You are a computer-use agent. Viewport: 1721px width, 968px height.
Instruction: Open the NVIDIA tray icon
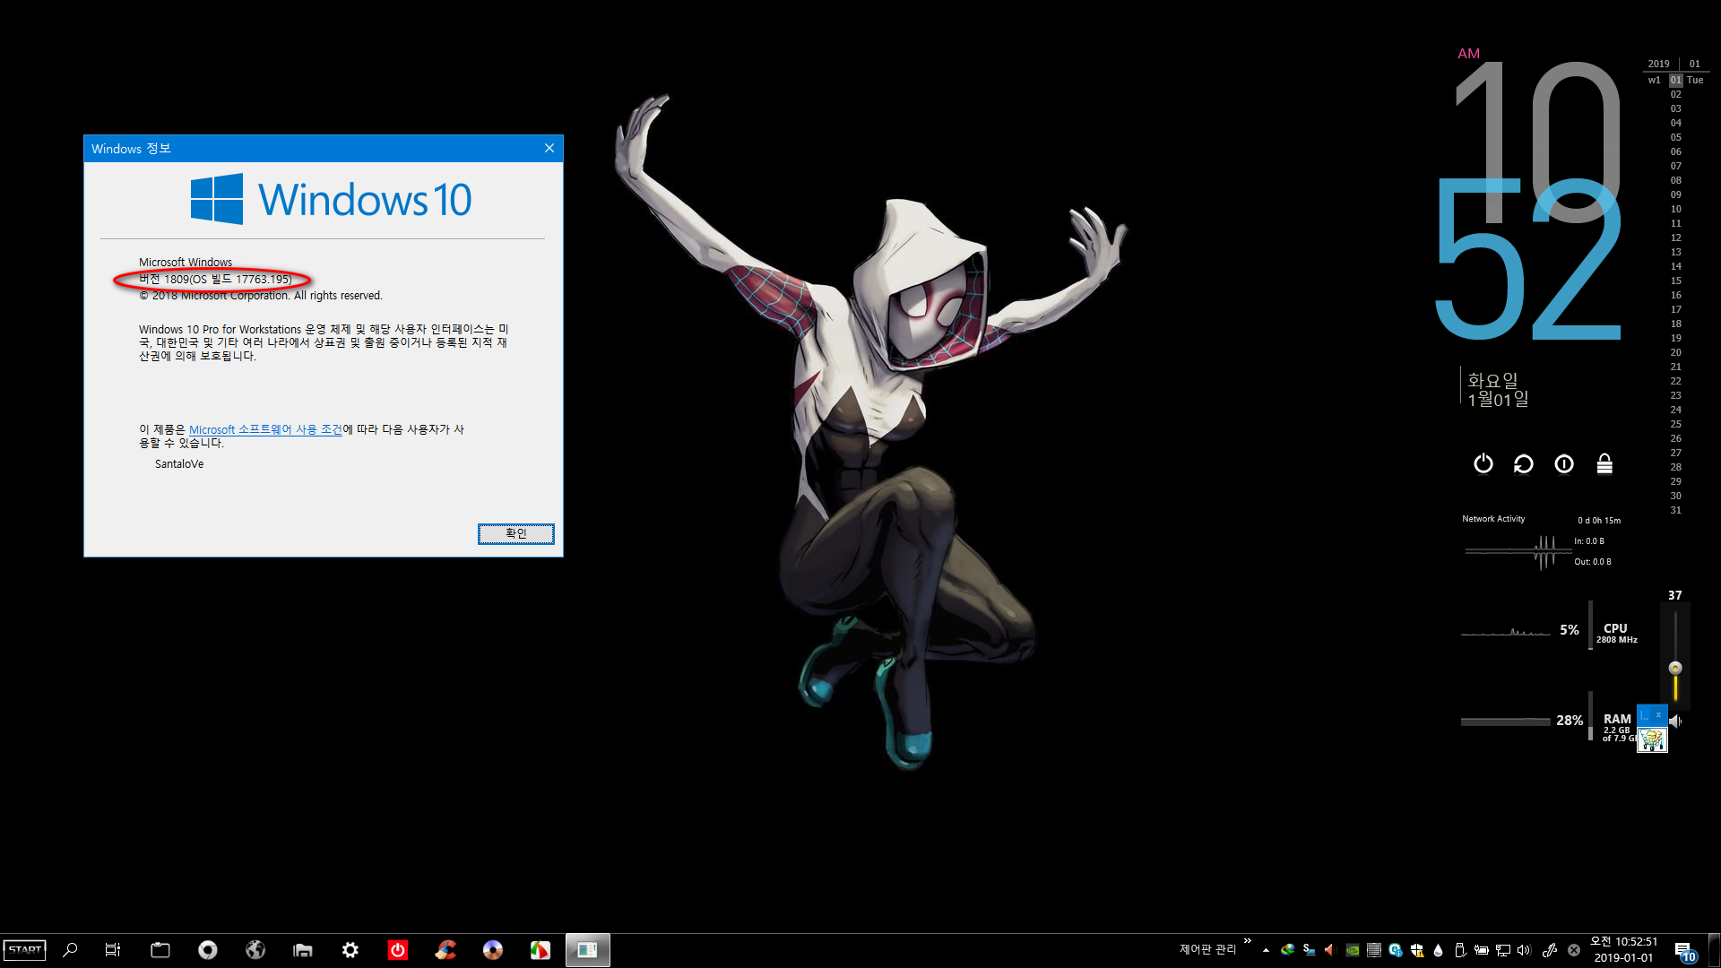(1353, 950)
